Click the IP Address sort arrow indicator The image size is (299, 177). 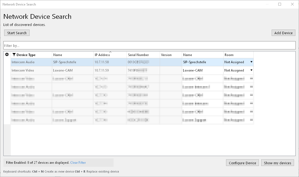[x=110, y=52]
